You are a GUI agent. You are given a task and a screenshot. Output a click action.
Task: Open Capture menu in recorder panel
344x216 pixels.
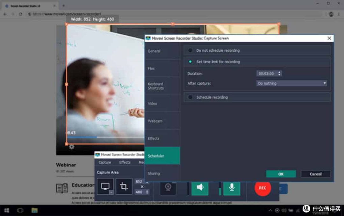point(105,162)
